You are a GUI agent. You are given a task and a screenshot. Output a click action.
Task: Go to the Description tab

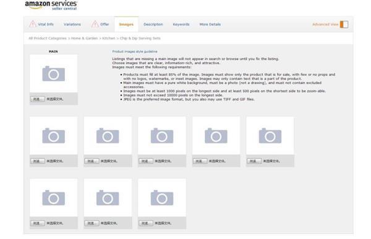(153, 24)
